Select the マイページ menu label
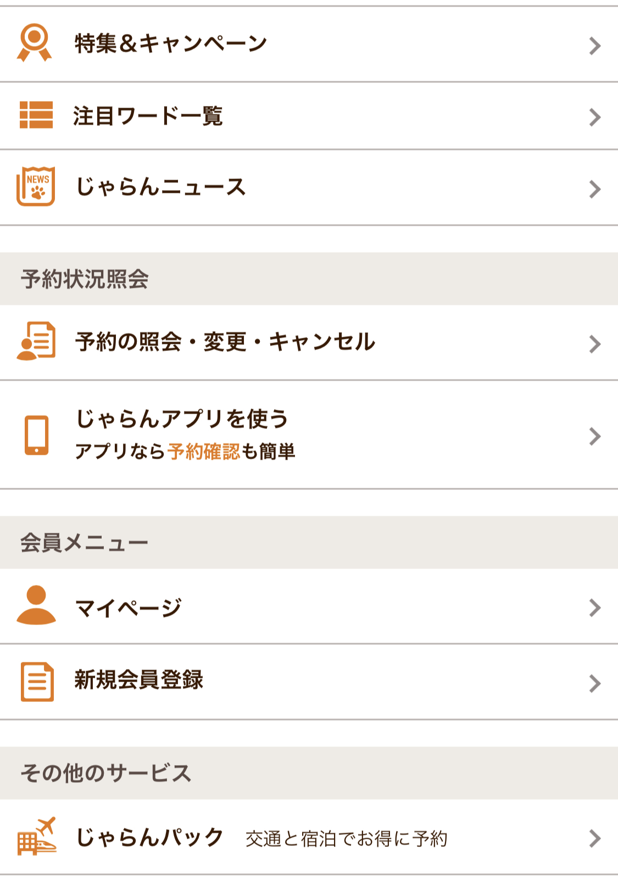618x881 pixels. (128, 607)
